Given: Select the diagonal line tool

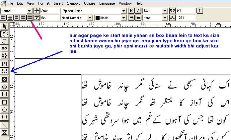Looking at the screenshot, I should pos(4,125).
